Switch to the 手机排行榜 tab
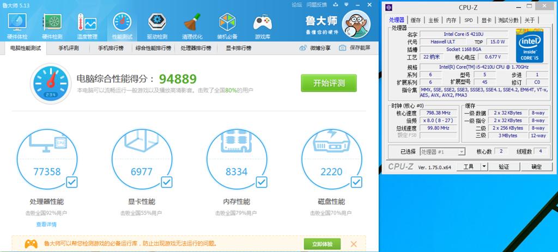 111,48
